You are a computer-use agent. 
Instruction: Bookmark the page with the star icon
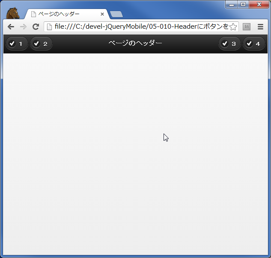pos(233,27)
